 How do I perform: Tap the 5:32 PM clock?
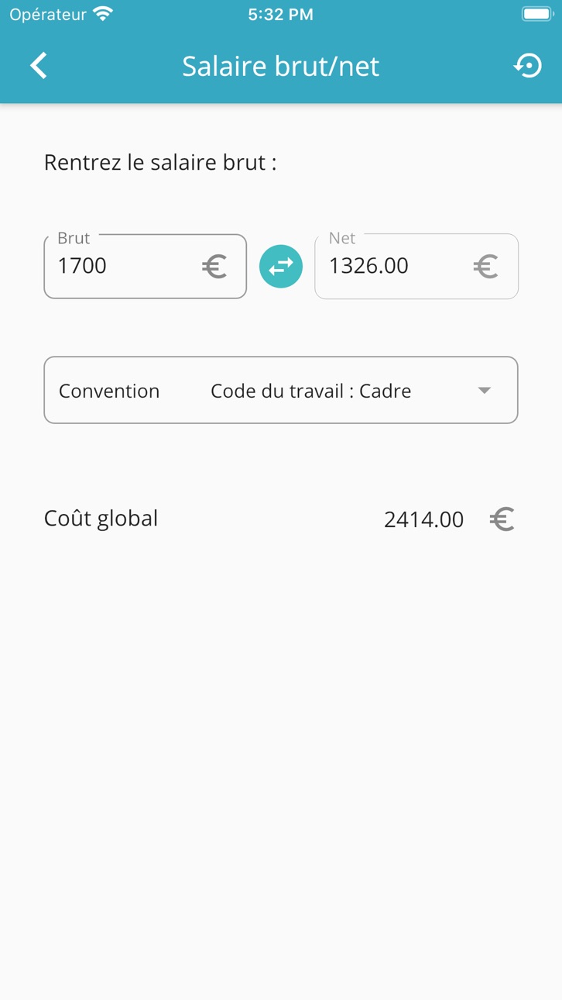point(281,14)
